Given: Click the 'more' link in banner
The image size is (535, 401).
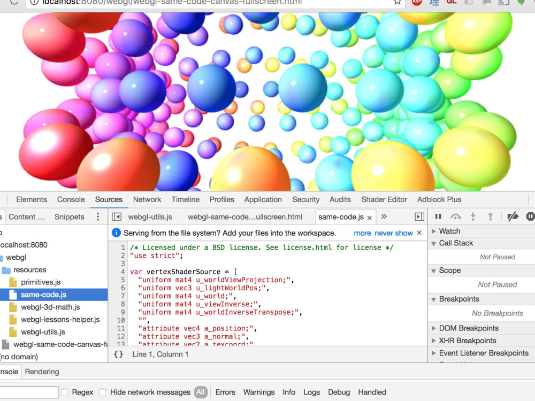Looking at the screenshot, I should 362,233.
